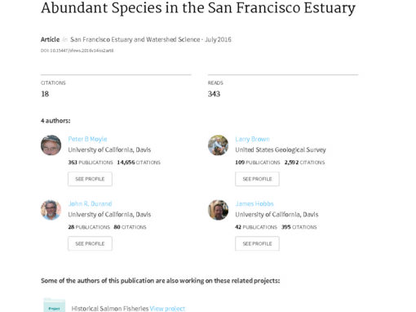
Task: Click Peter B Moyle's profile photo
Action: 51,145
